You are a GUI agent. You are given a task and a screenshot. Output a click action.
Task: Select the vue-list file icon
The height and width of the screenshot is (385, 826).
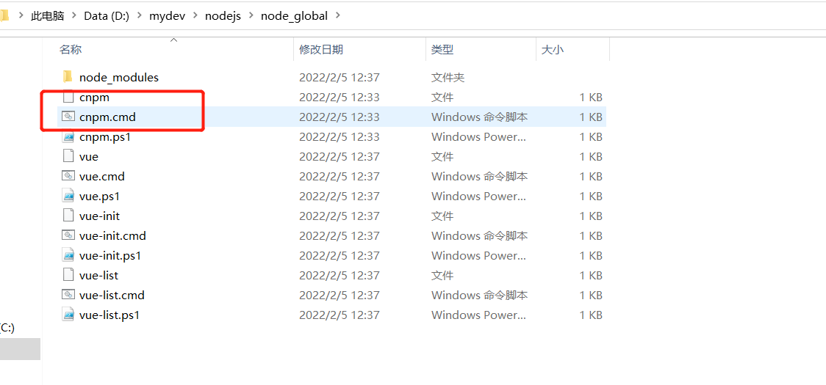point(68,275)
